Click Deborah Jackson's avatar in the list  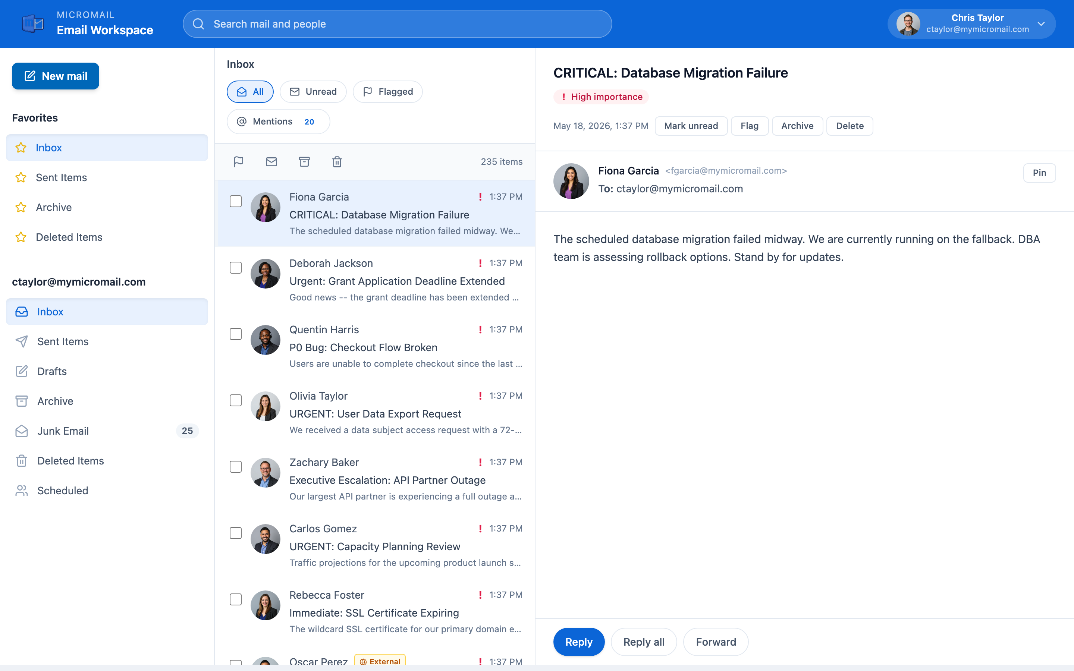point(266,273)
